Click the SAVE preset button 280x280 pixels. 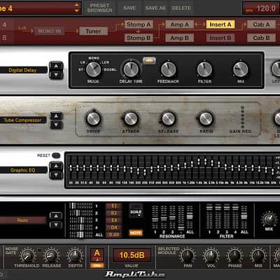[x=129, y=8]
